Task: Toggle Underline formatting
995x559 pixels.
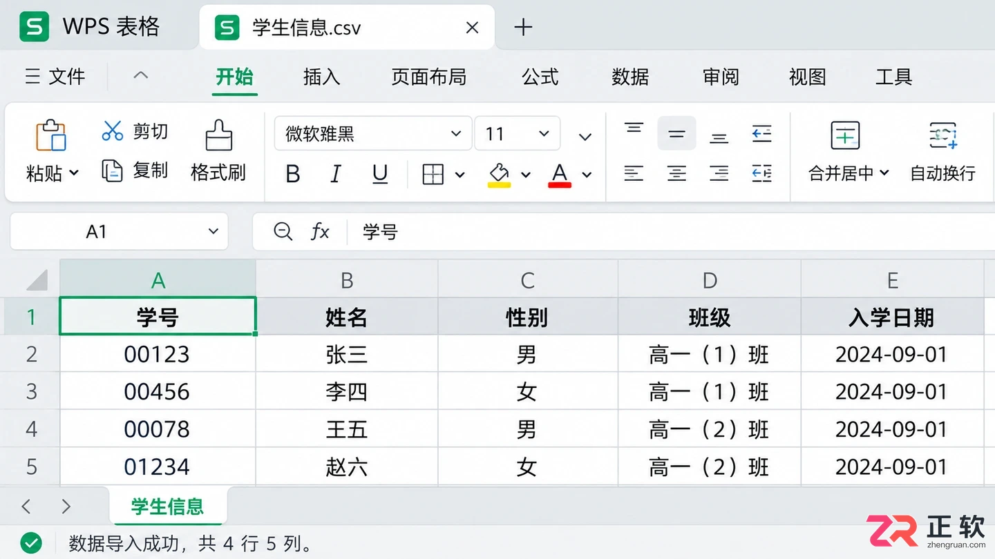Action: (x=380, y=175)
